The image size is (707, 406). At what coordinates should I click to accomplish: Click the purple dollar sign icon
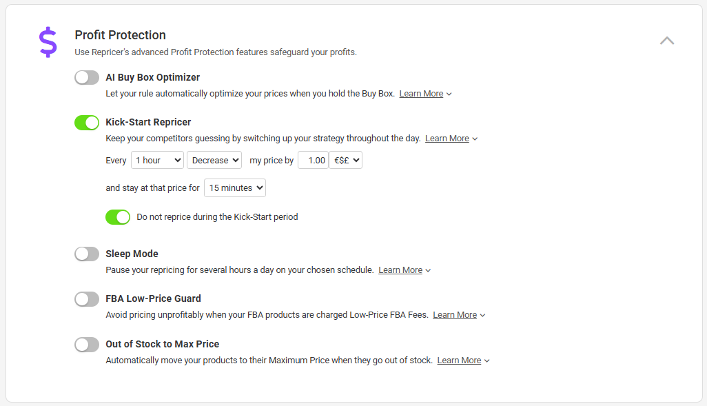click(x=48, y=42)
